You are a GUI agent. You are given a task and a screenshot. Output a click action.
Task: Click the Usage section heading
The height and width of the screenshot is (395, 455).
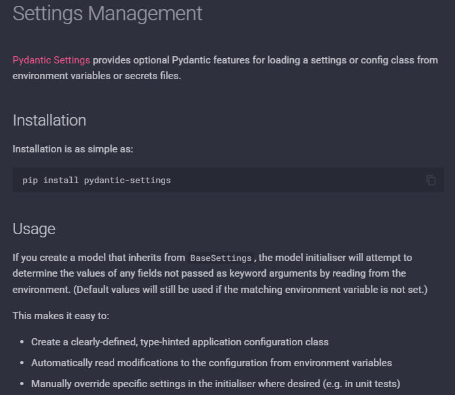(x=34, y=229)
